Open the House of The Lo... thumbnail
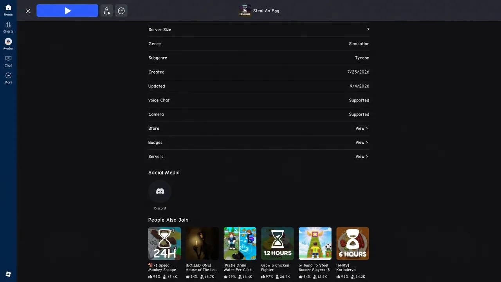The image size is (501, 282). point(202,244)
